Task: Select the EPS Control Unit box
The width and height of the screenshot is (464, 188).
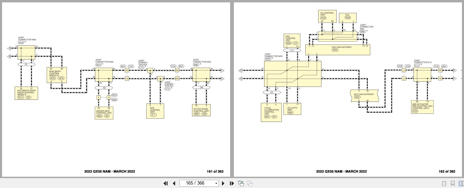Action: (155, 111)
